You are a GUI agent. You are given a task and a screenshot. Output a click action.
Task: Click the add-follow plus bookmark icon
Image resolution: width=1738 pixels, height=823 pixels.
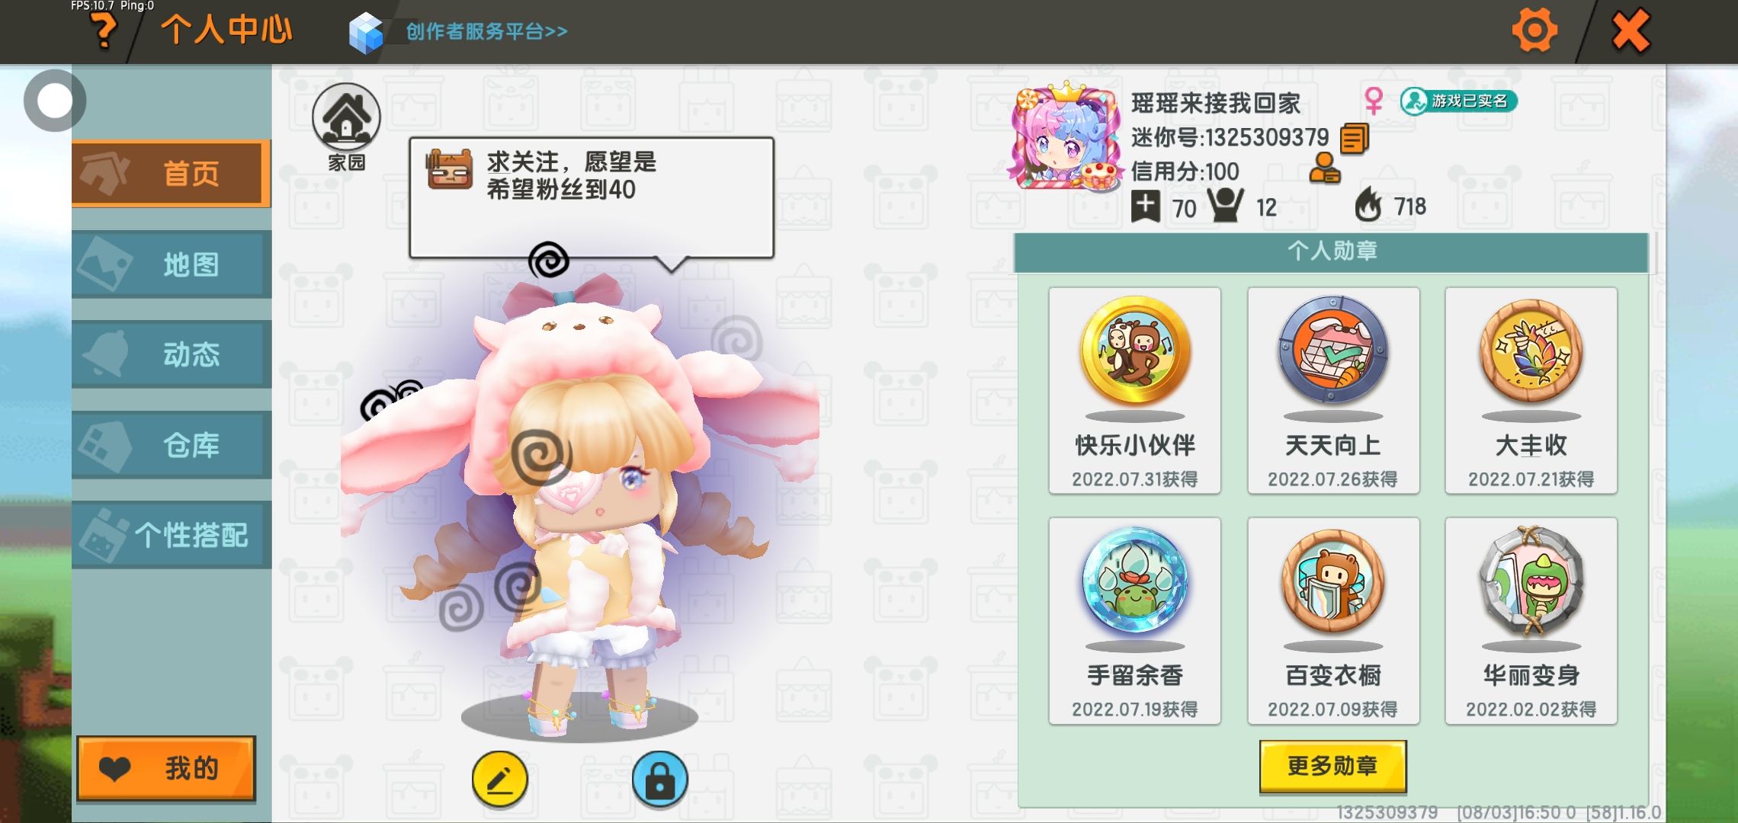coord(1145,207)
